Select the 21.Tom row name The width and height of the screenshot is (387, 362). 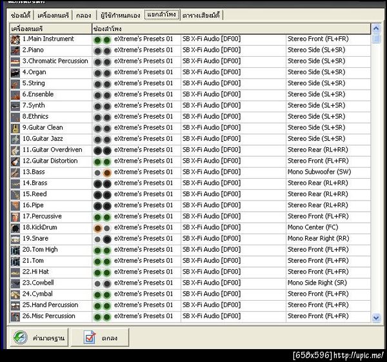[33, 261]
